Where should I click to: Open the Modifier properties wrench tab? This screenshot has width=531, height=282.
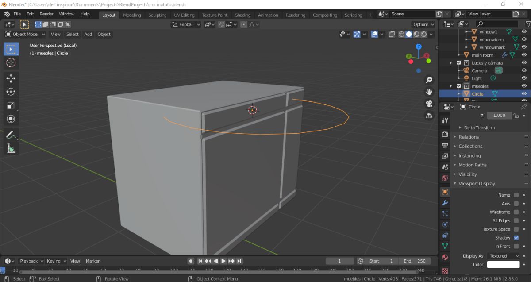click(445, 203)
